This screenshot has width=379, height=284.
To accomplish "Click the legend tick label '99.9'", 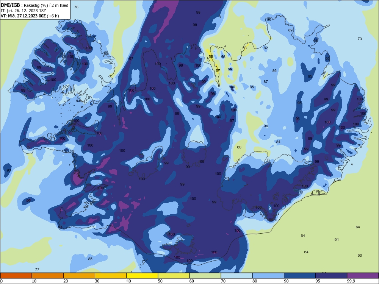I will tap(351, 281).
